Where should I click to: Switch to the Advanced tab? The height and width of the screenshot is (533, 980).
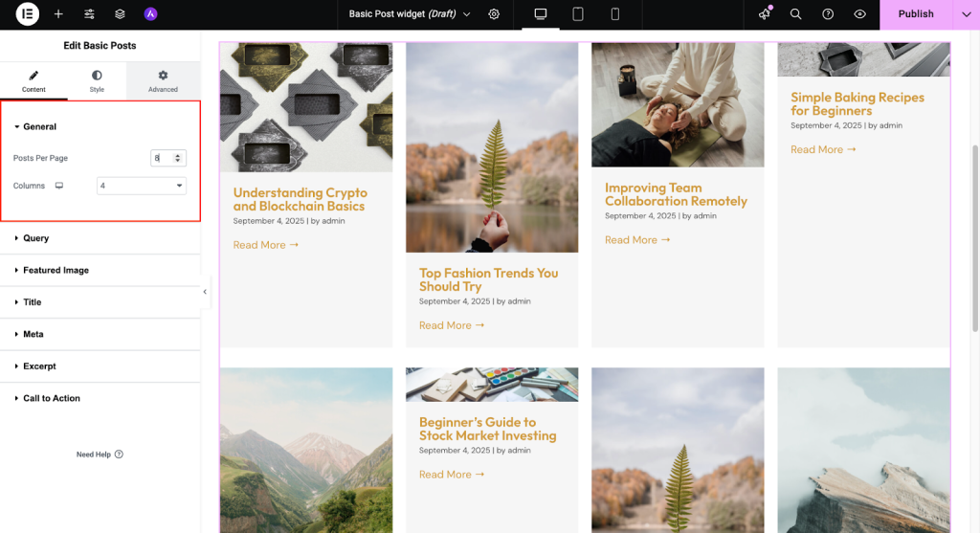(x=163, y=81)
